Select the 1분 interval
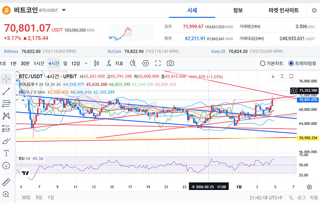Screen dimensions: 320x203 point(13,63)
